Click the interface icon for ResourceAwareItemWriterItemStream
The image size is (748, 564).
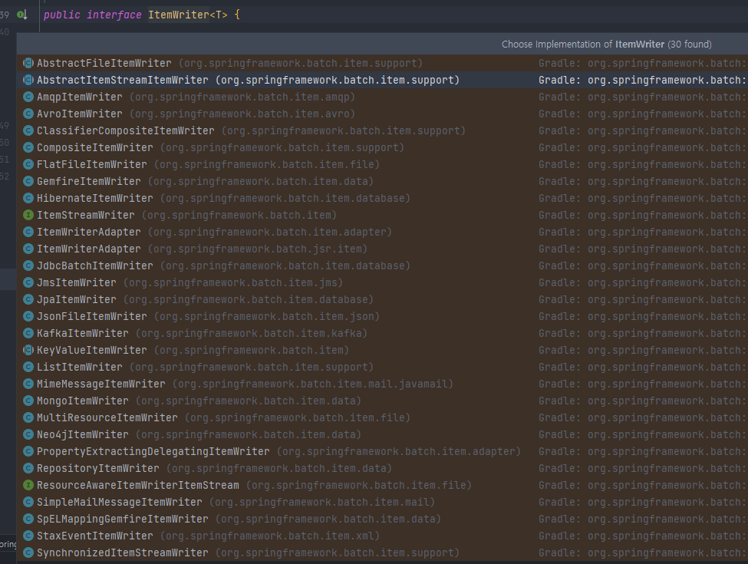click(x=28, y=485)
